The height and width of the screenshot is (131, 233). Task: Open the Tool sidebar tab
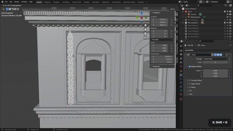177,20
